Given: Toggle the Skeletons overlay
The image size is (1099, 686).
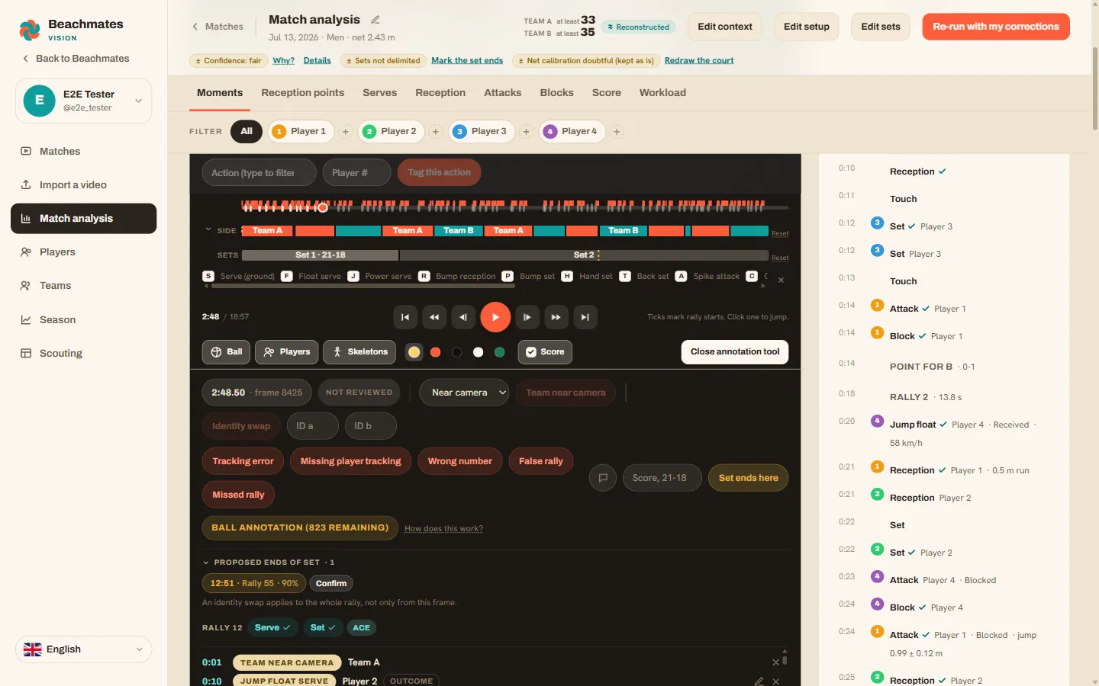Looking at the screenshot, I should click(359, 352).
